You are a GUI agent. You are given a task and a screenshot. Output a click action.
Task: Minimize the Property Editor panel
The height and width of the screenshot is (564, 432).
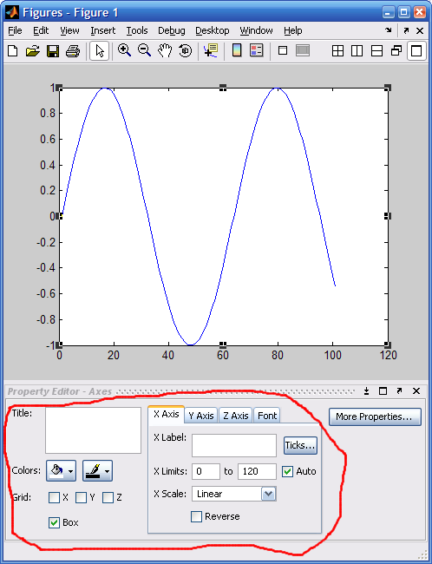tap(366, 391)
